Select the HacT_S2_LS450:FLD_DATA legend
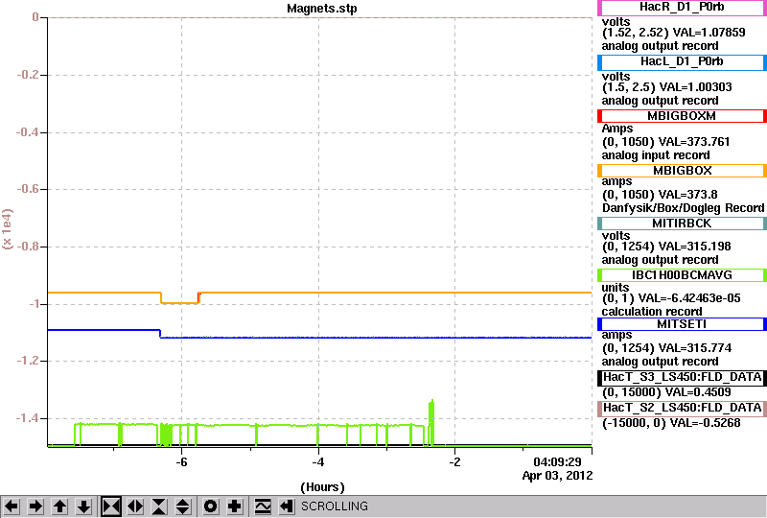This screenshot has height=518, width=767. click(682, 409)
